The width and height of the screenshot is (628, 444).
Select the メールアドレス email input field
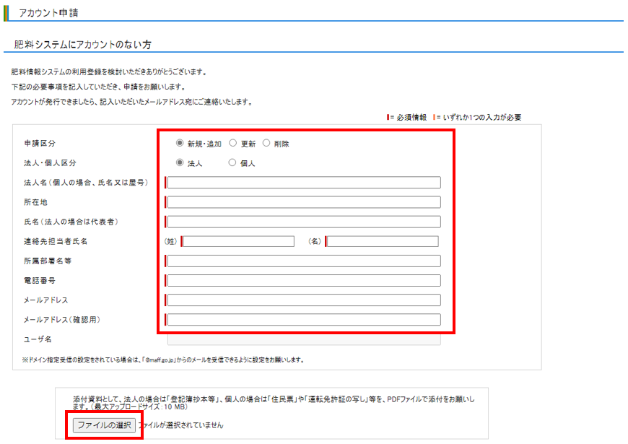(303, 300)
